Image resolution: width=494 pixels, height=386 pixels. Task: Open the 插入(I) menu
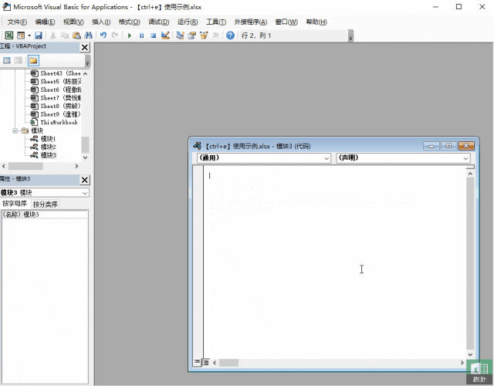pyautogui.click(x=101, y=22)
